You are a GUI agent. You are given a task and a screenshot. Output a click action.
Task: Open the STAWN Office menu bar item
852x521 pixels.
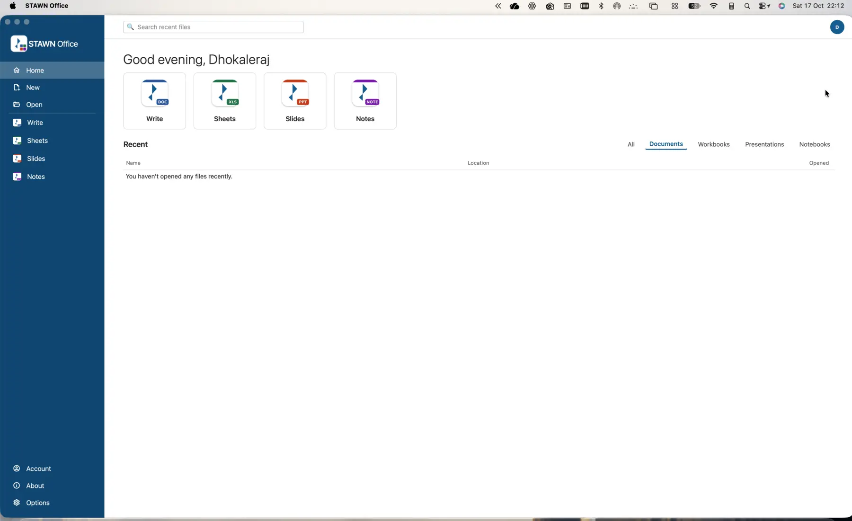coord(47,6)
